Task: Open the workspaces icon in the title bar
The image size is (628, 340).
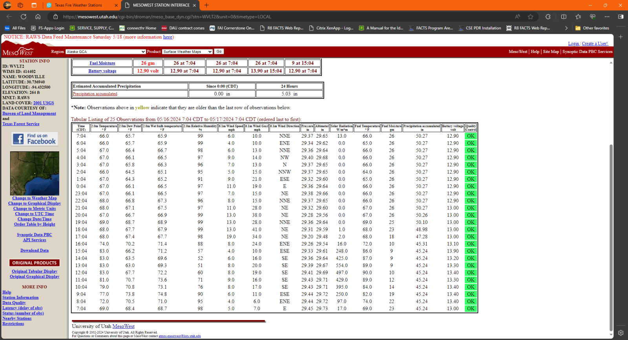Action: (20, 5)
